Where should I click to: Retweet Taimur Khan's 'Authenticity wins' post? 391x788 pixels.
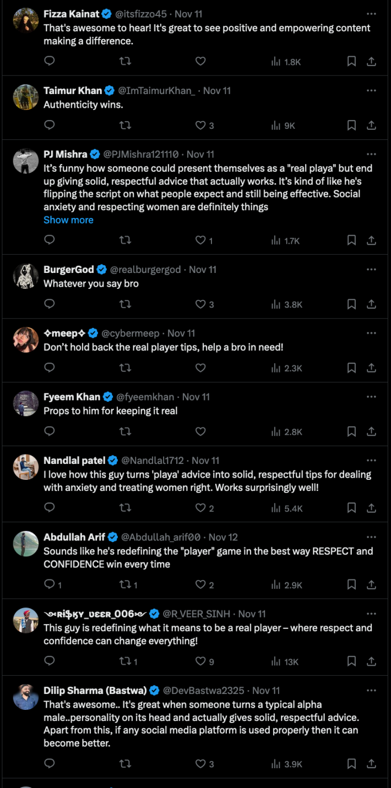[x=125, y=125]
